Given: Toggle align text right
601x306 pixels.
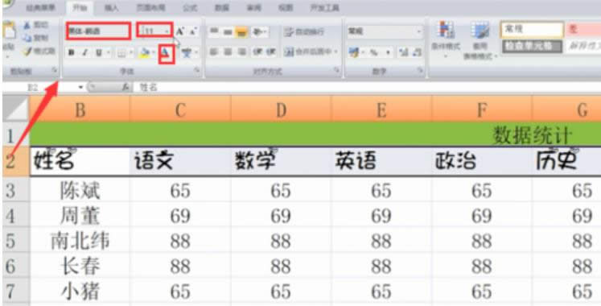Looking at the screenshot, I should pyautogui.click(x=241, y=52).
